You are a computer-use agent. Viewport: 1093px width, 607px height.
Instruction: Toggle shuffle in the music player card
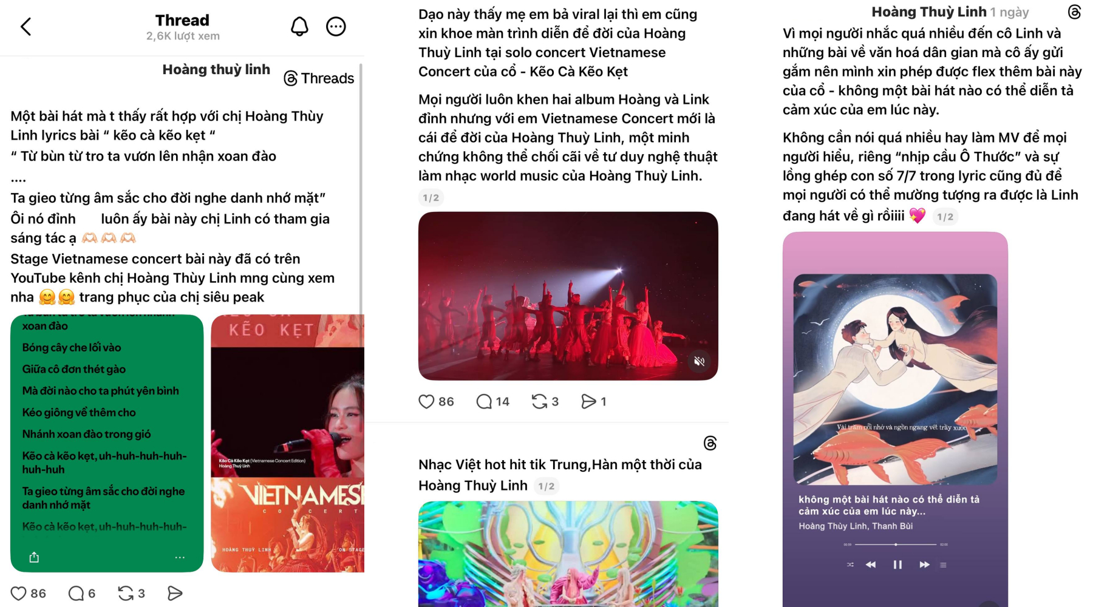pos(850,565)
